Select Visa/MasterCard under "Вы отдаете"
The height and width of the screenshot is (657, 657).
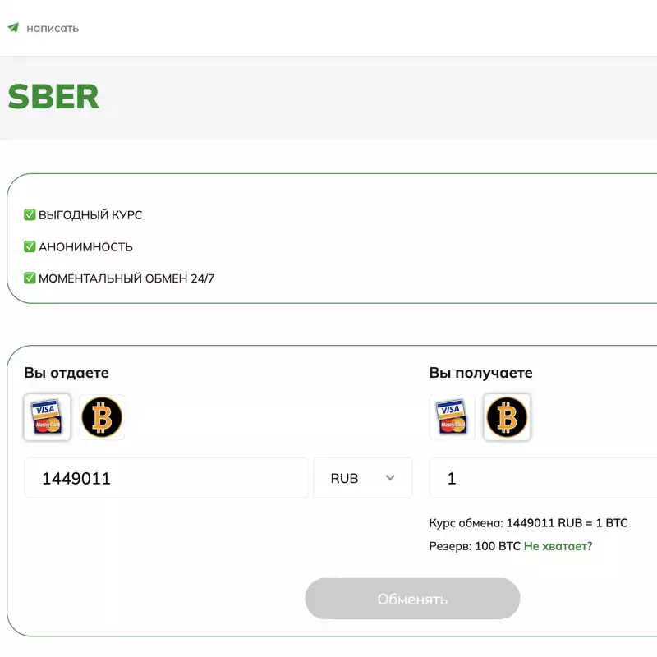point(47,417)
